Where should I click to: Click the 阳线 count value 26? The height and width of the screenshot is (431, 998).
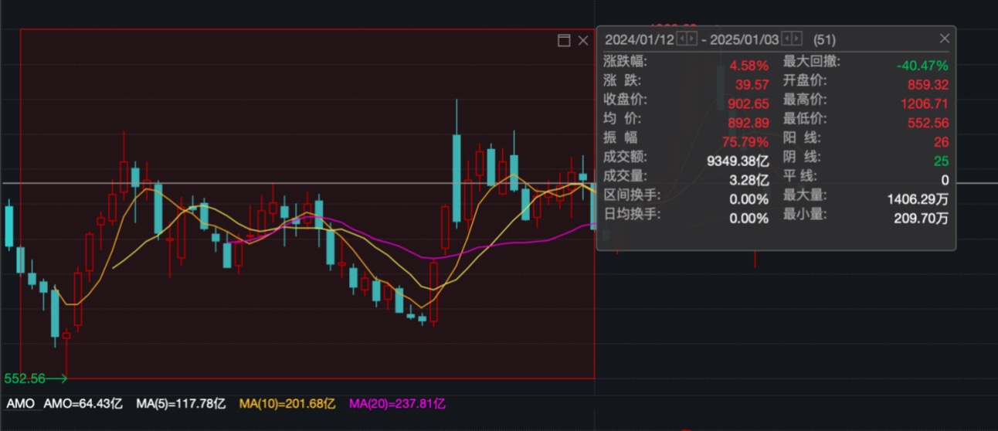940,142
